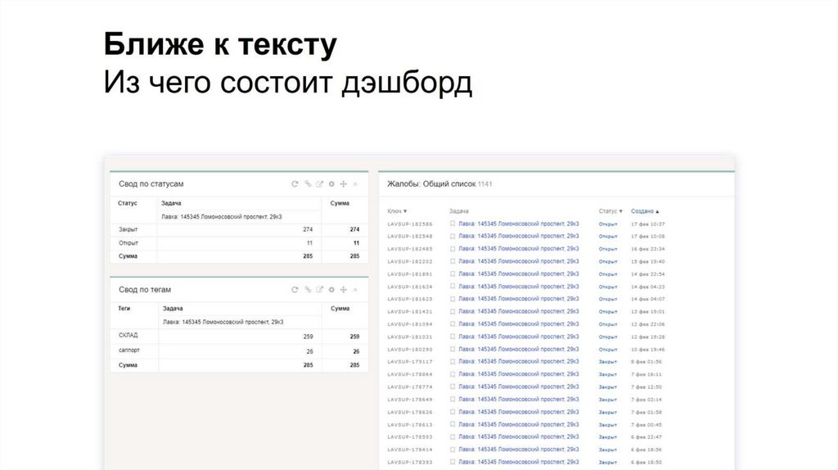
Task: Refresh the Свод по статусам widget
Action: (295, 184)
